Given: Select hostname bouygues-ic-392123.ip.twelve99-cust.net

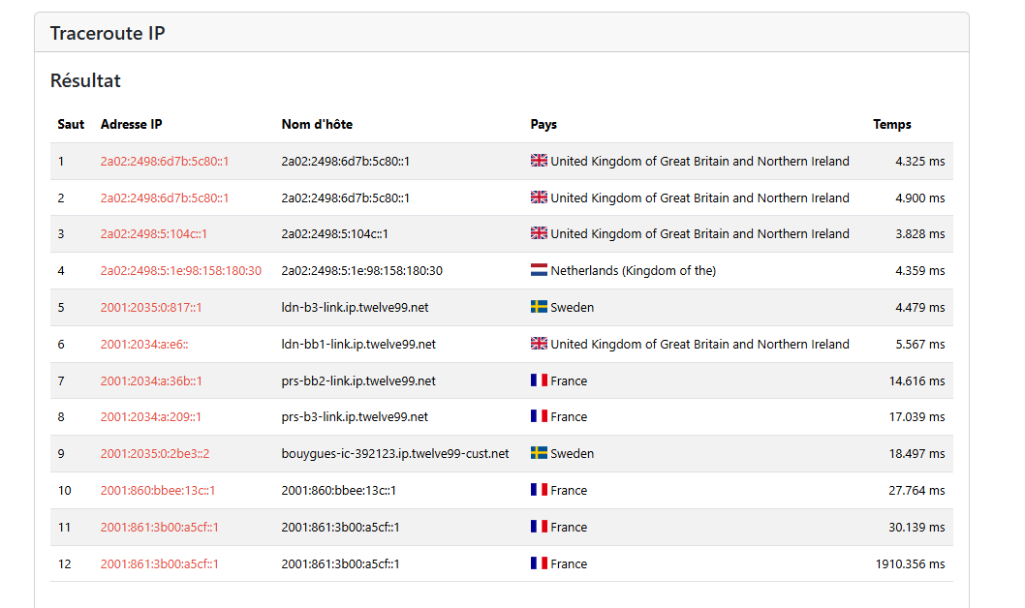Looking at the screenshot, I should [x=395, y=453].
